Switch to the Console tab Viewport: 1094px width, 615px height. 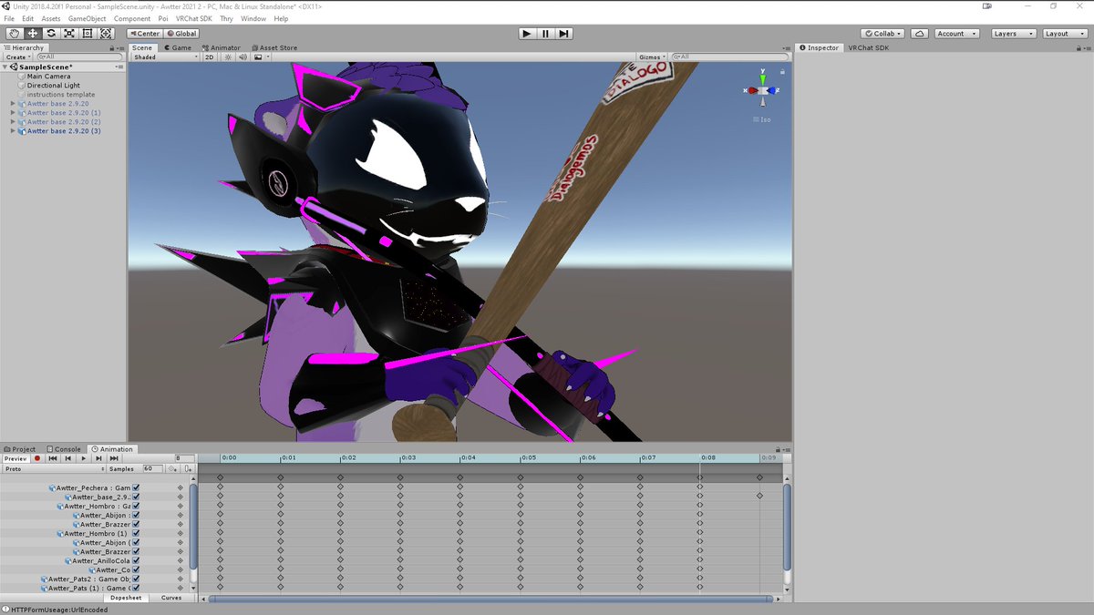click(64, 449)
